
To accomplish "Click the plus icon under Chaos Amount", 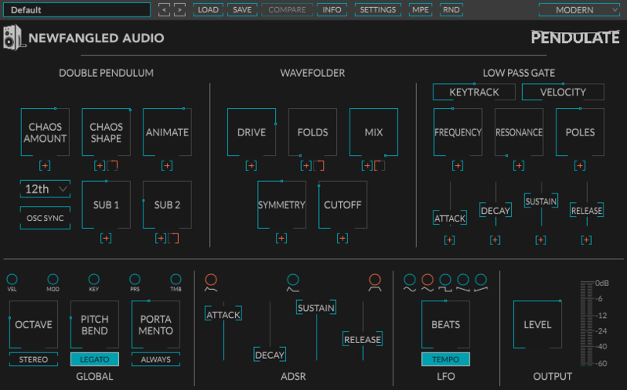I will point(45,166).
